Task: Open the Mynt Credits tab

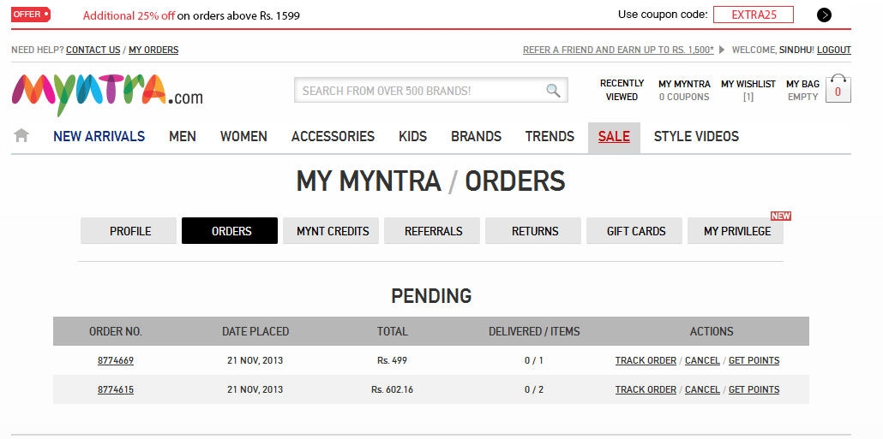Action: click(332, 231)
